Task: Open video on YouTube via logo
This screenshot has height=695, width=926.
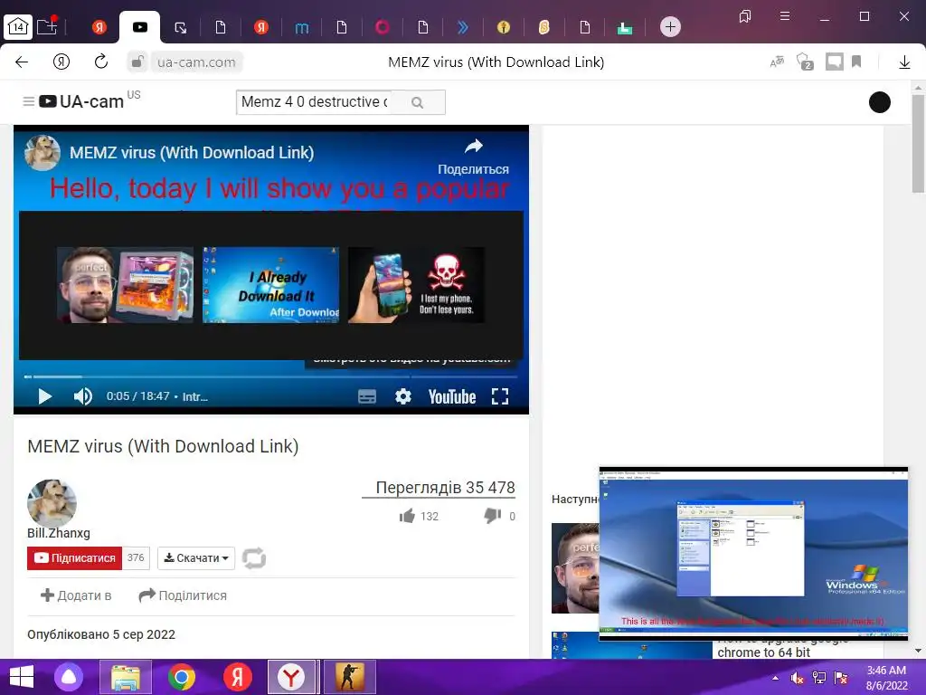Action: [x=452, y=396]
